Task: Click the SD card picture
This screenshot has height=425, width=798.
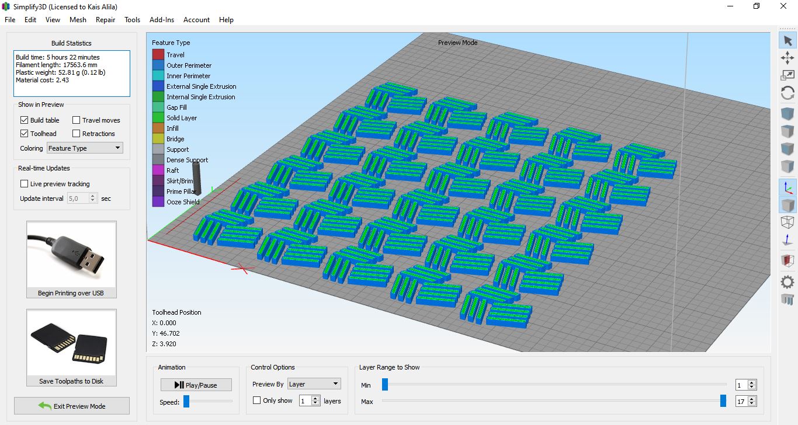Action: click(x=71, y=343)
